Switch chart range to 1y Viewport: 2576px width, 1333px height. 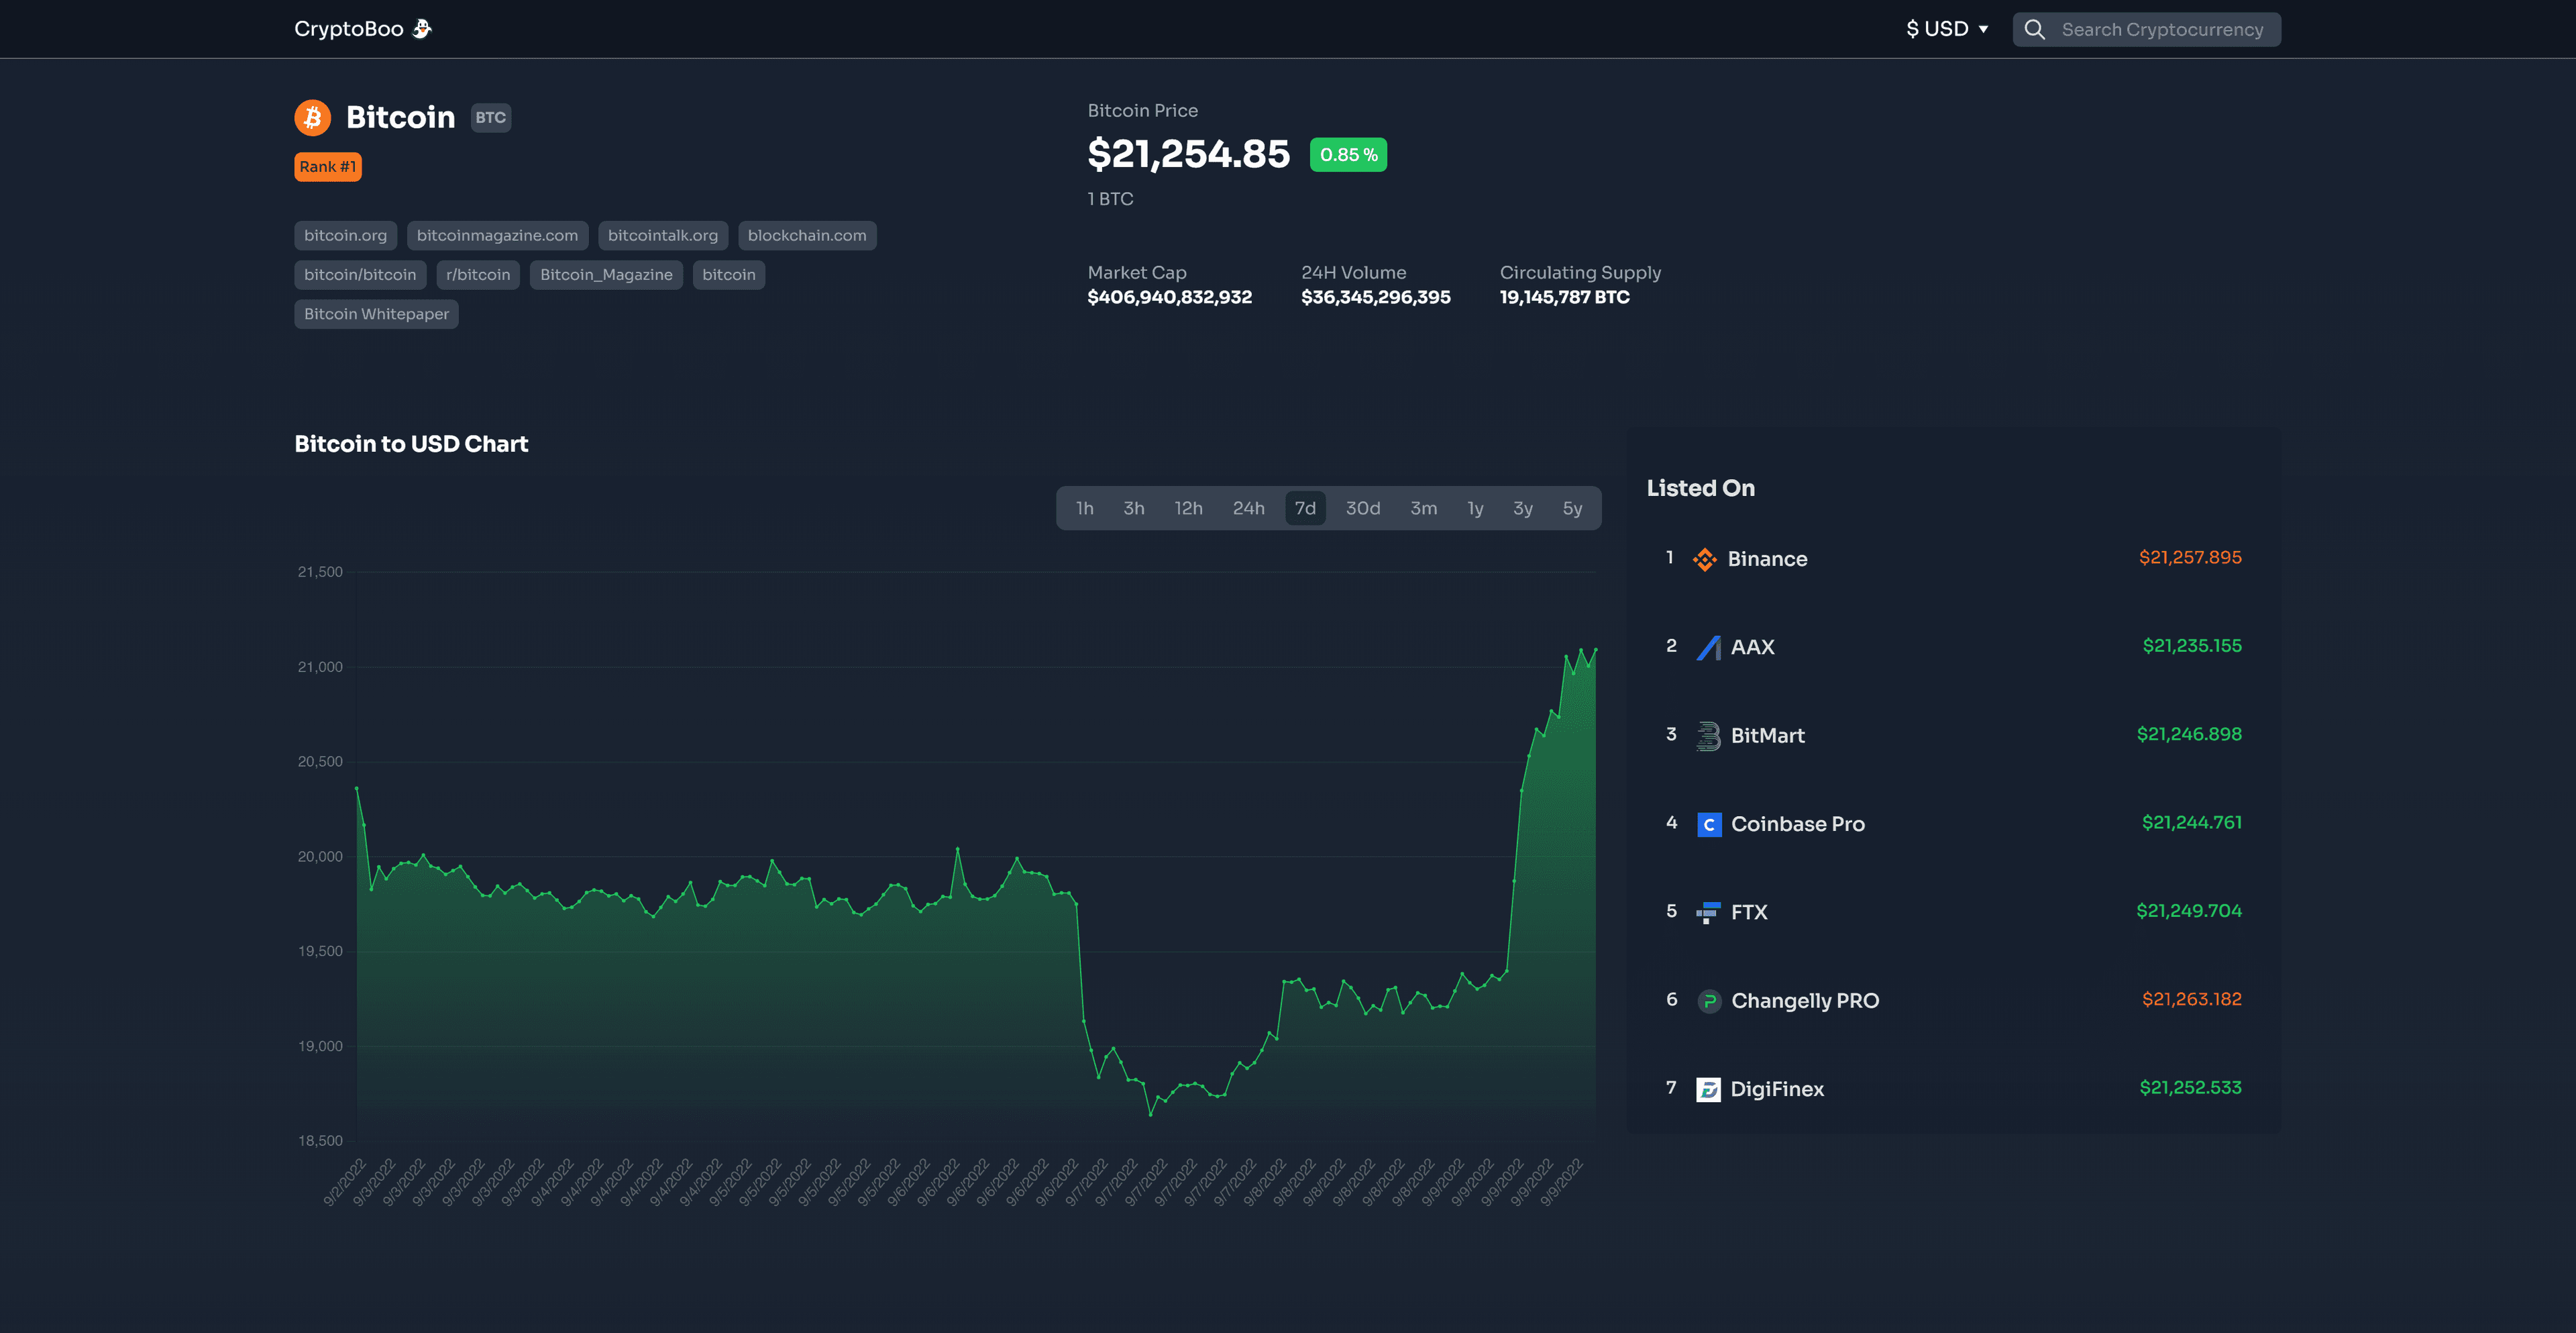[1475, 508]
